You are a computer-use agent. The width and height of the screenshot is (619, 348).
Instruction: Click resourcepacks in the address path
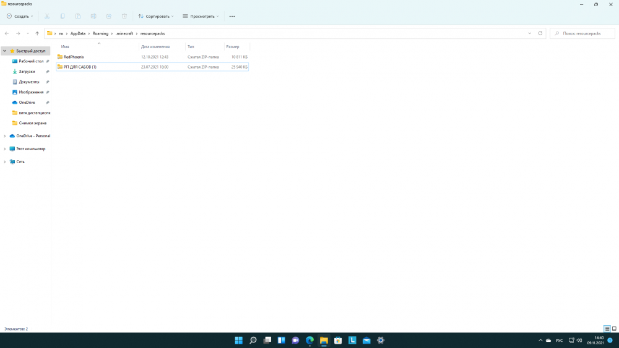tap(152, 33)
